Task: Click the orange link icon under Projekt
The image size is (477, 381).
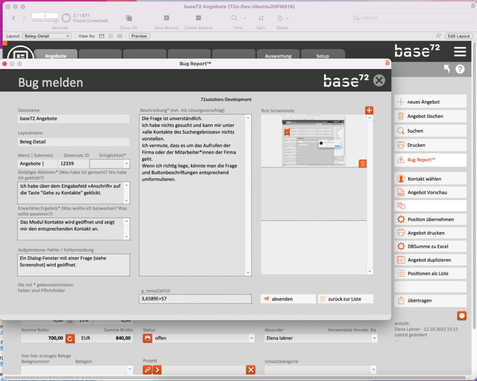Action: point(147,370)
